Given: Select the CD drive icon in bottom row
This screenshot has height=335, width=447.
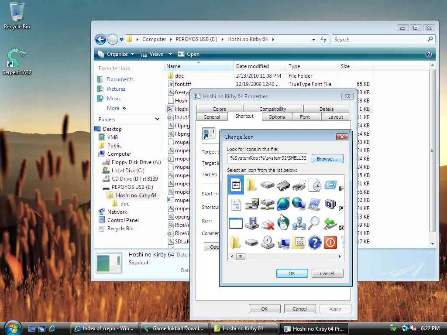Looking at the screenshot, I should (x=268, y=243).
